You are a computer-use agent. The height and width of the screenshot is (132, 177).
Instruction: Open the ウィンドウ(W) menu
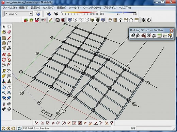(92, 8)
